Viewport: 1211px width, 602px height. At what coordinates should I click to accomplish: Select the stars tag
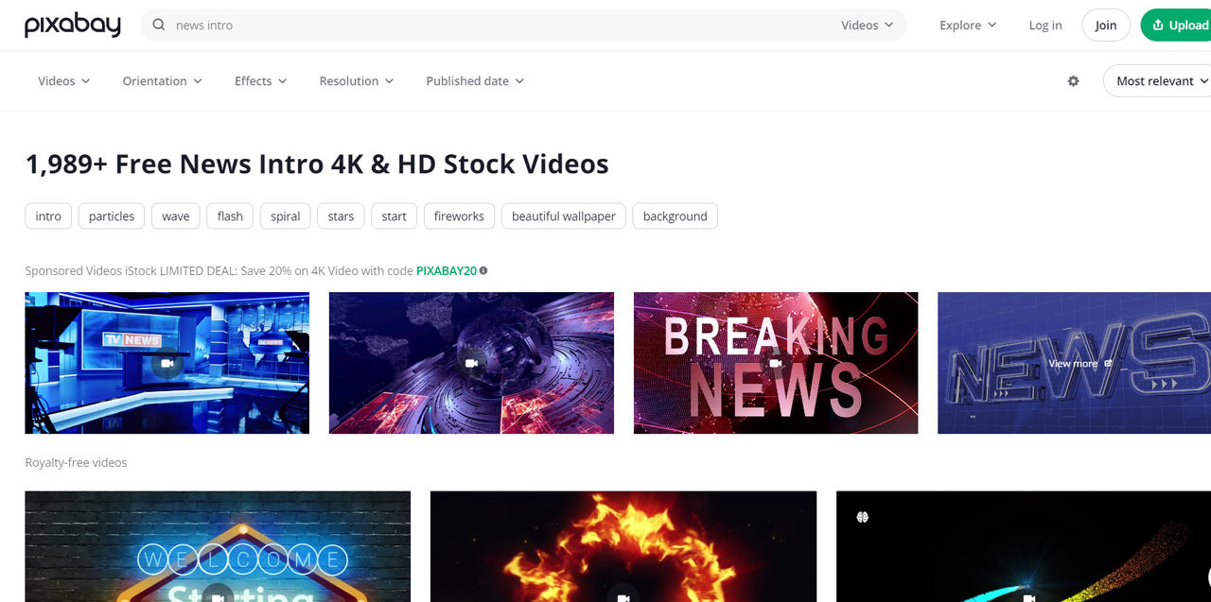pyautogui.click(x=341, y=216)
